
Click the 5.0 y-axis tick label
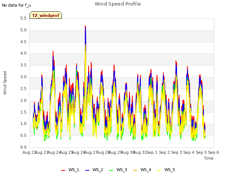(23, 30)
